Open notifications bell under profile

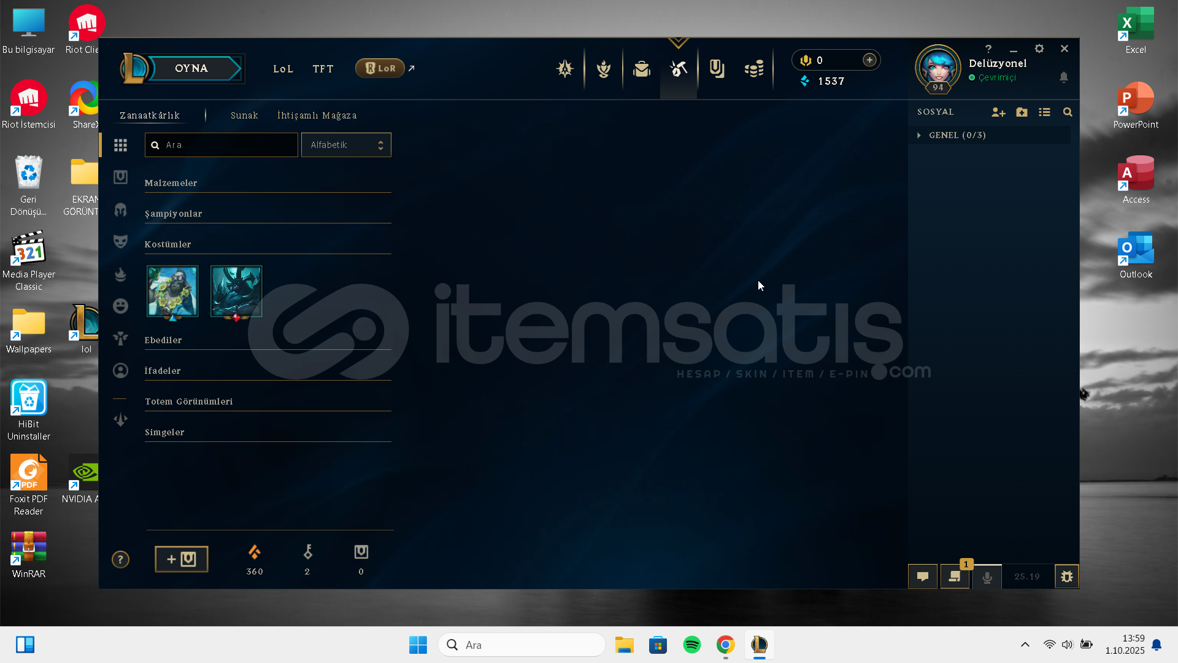[x=1064, y=77]
